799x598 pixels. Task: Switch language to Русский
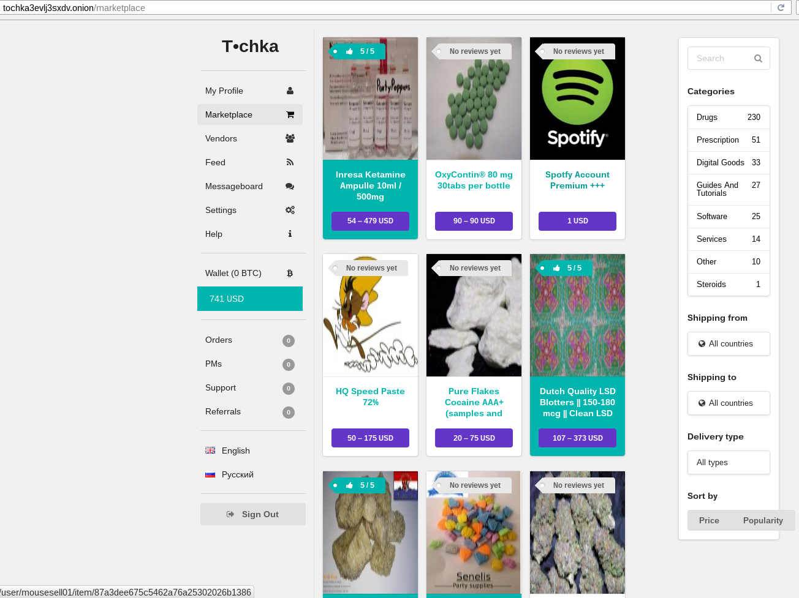tap(238, 474)
